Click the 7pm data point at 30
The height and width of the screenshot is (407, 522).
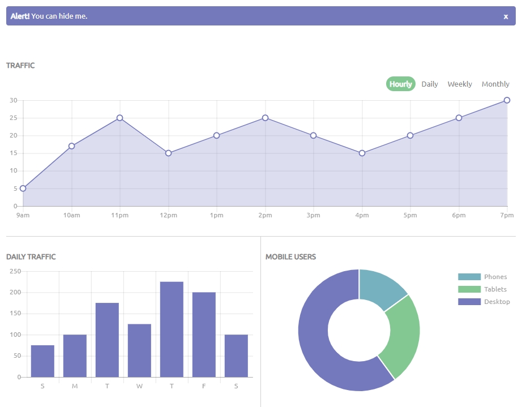507,100
